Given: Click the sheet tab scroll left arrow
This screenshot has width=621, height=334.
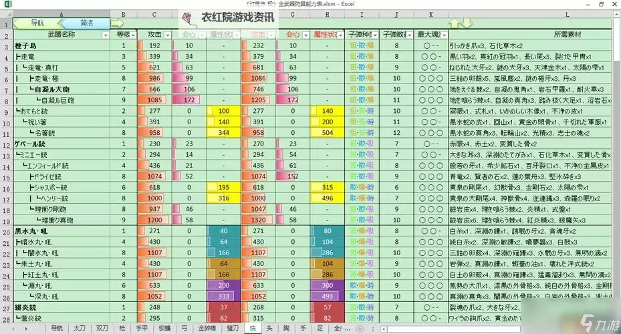Looking at the screenshot, I should click(x=13, y=329).
